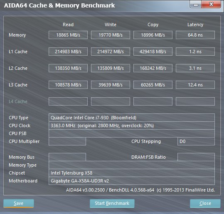Click the L4 Cache greyed label
This screenshot has width=224, height=214.
pos(18,101)
